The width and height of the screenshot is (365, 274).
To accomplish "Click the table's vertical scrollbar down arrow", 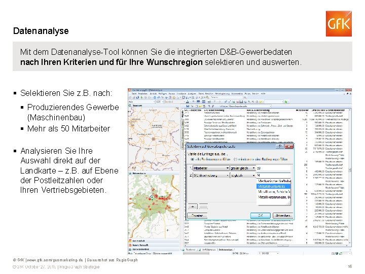I will tap(350, 243).
